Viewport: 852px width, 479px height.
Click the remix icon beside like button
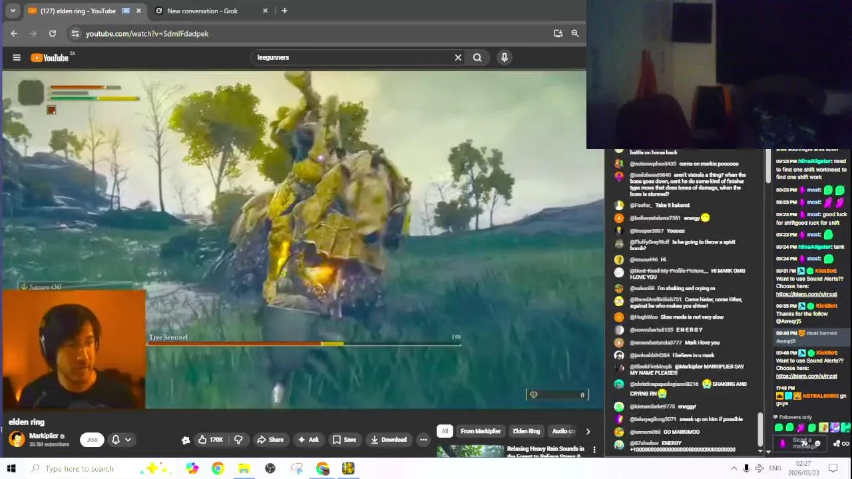(x=186, y=440)
